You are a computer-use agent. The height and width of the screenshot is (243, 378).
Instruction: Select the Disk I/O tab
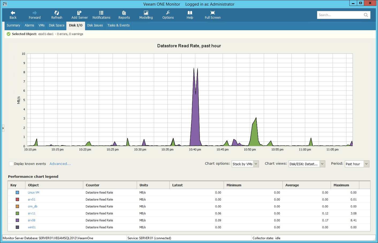tap(76, 26)
